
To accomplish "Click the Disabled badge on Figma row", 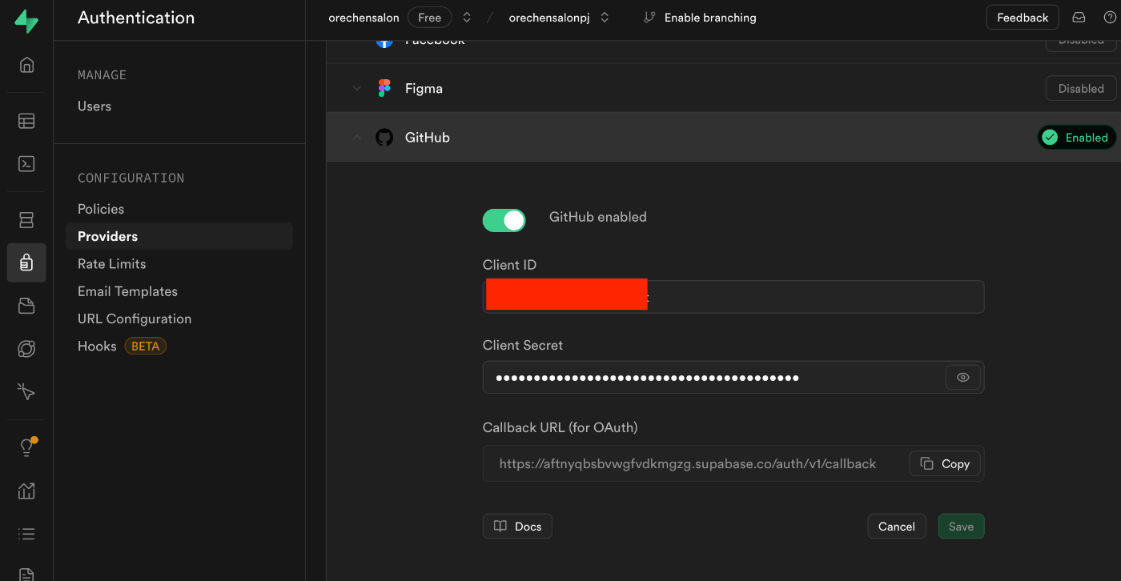I will pos(1081,89).
